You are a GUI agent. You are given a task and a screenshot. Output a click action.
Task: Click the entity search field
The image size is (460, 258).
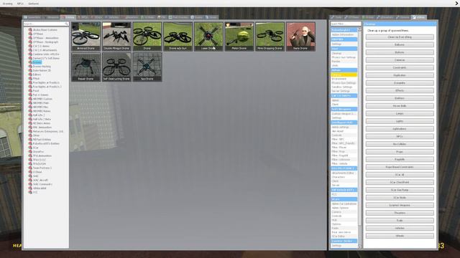click(46, 24)
